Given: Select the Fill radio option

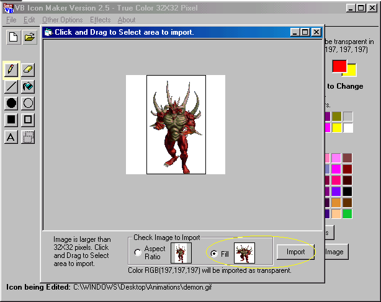Looking at the screenshot, I should coord(214,254).
